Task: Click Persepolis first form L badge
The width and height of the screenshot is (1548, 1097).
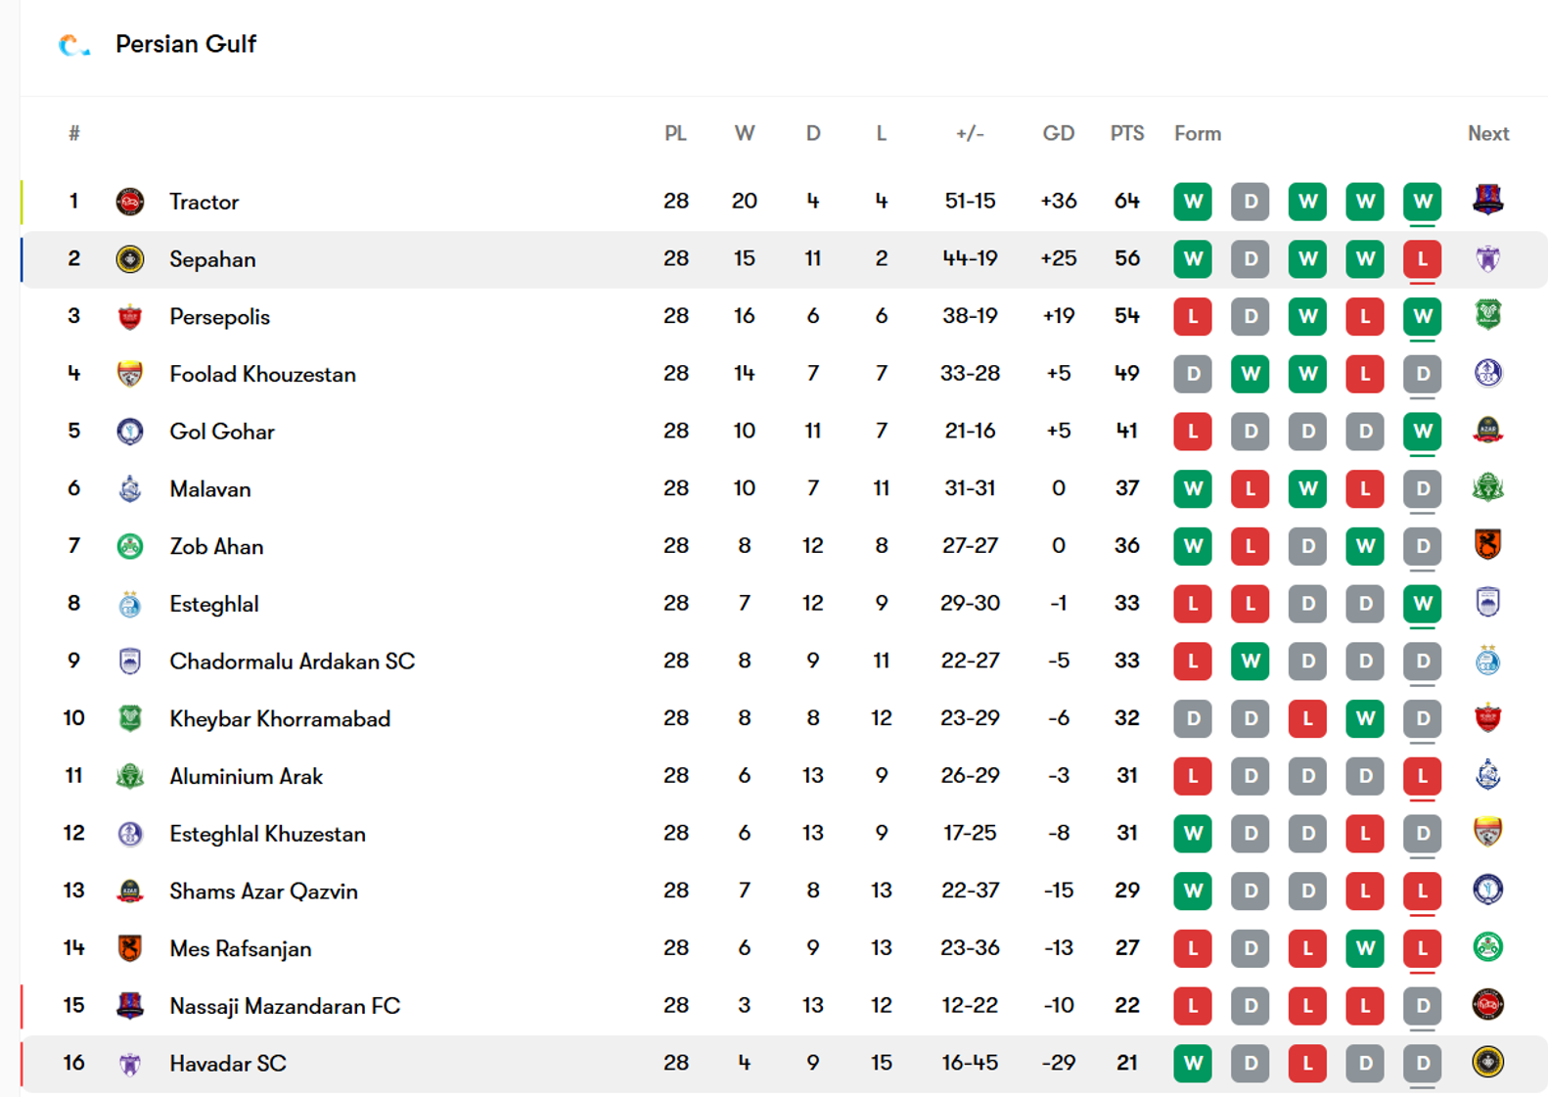Action: pos(1192,317)
